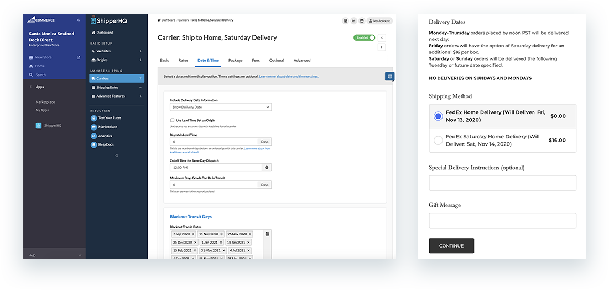
Task: Check Use Lead Time Set on Origin
Action: pos(172,120)
